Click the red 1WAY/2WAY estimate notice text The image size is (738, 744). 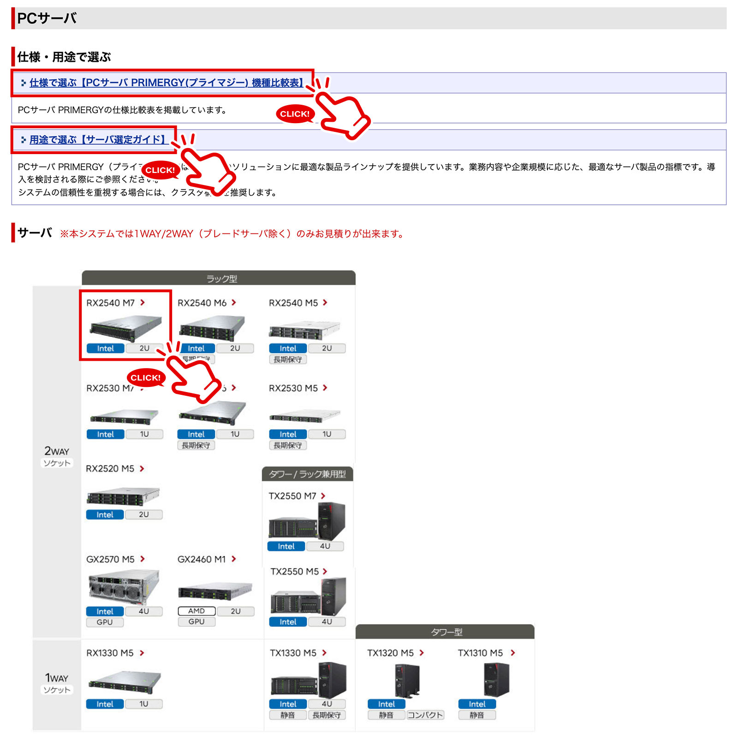[232, 234]
